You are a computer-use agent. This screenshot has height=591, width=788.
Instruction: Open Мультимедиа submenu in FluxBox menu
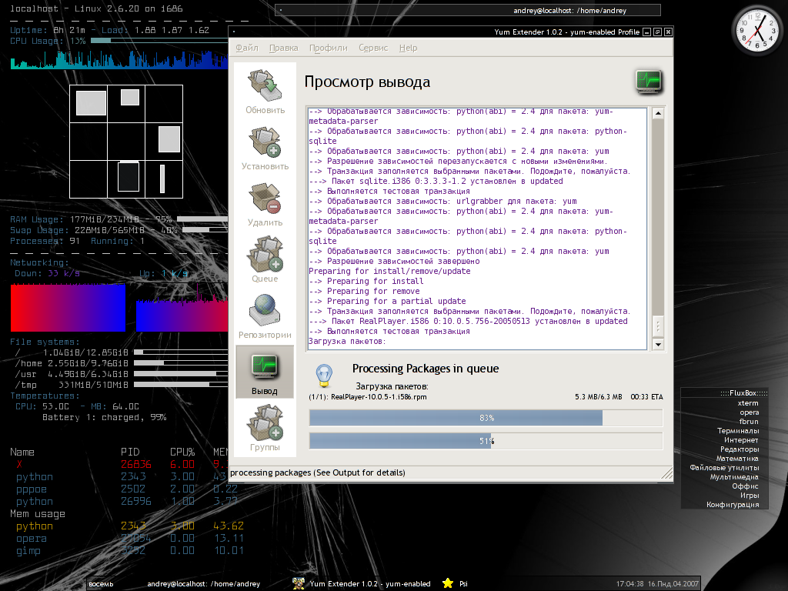coord(733,477)
